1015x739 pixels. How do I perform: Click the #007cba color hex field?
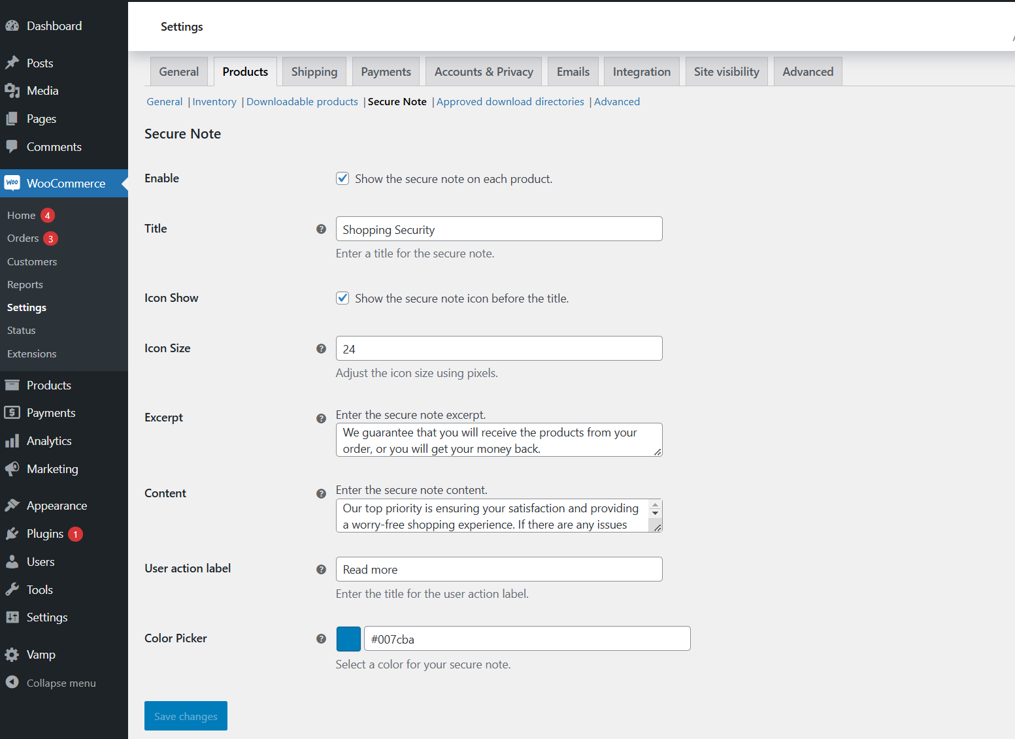(527, 639)
